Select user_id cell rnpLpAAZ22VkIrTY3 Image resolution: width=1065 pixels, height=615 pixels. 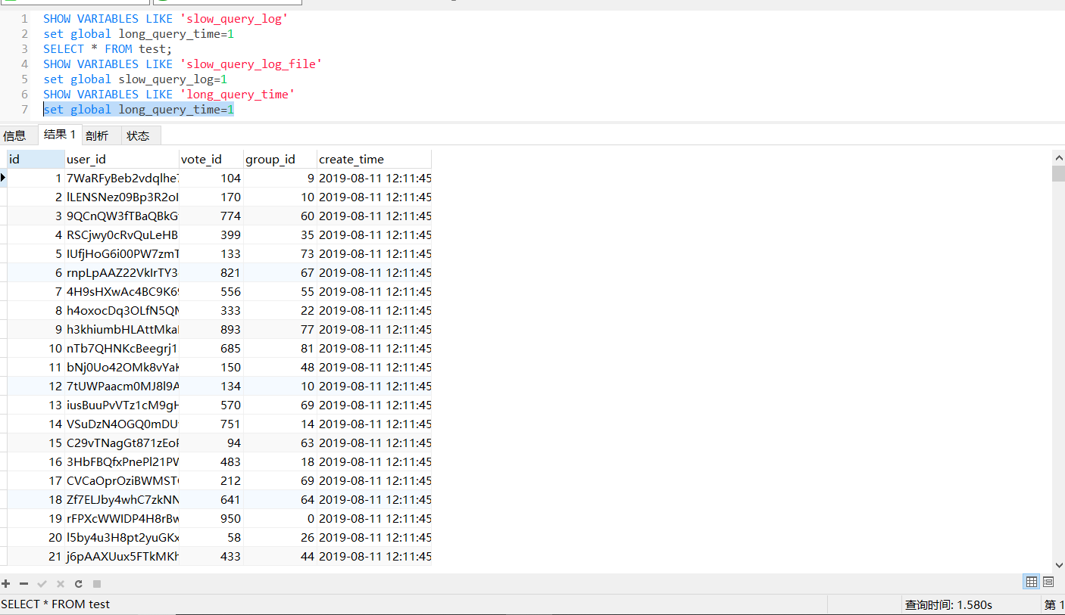tap(122, 273)
